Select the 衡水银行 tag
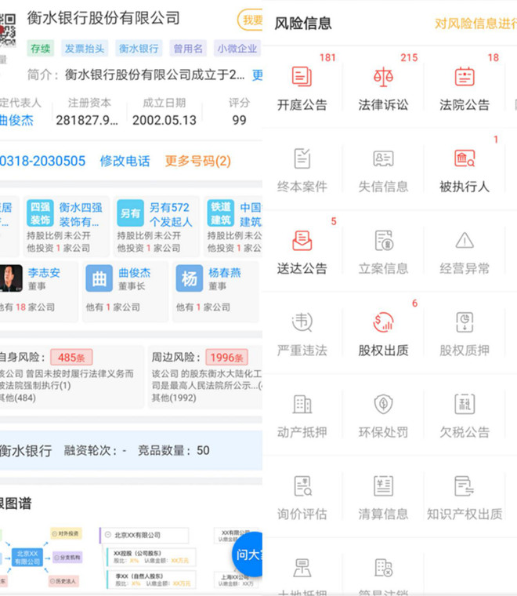The height and width of the screenshot is (596, 517). pos(139,49)
